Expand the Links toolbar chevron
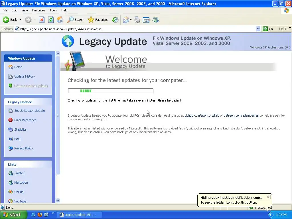The image size is (292, 219). click(290, 28)
